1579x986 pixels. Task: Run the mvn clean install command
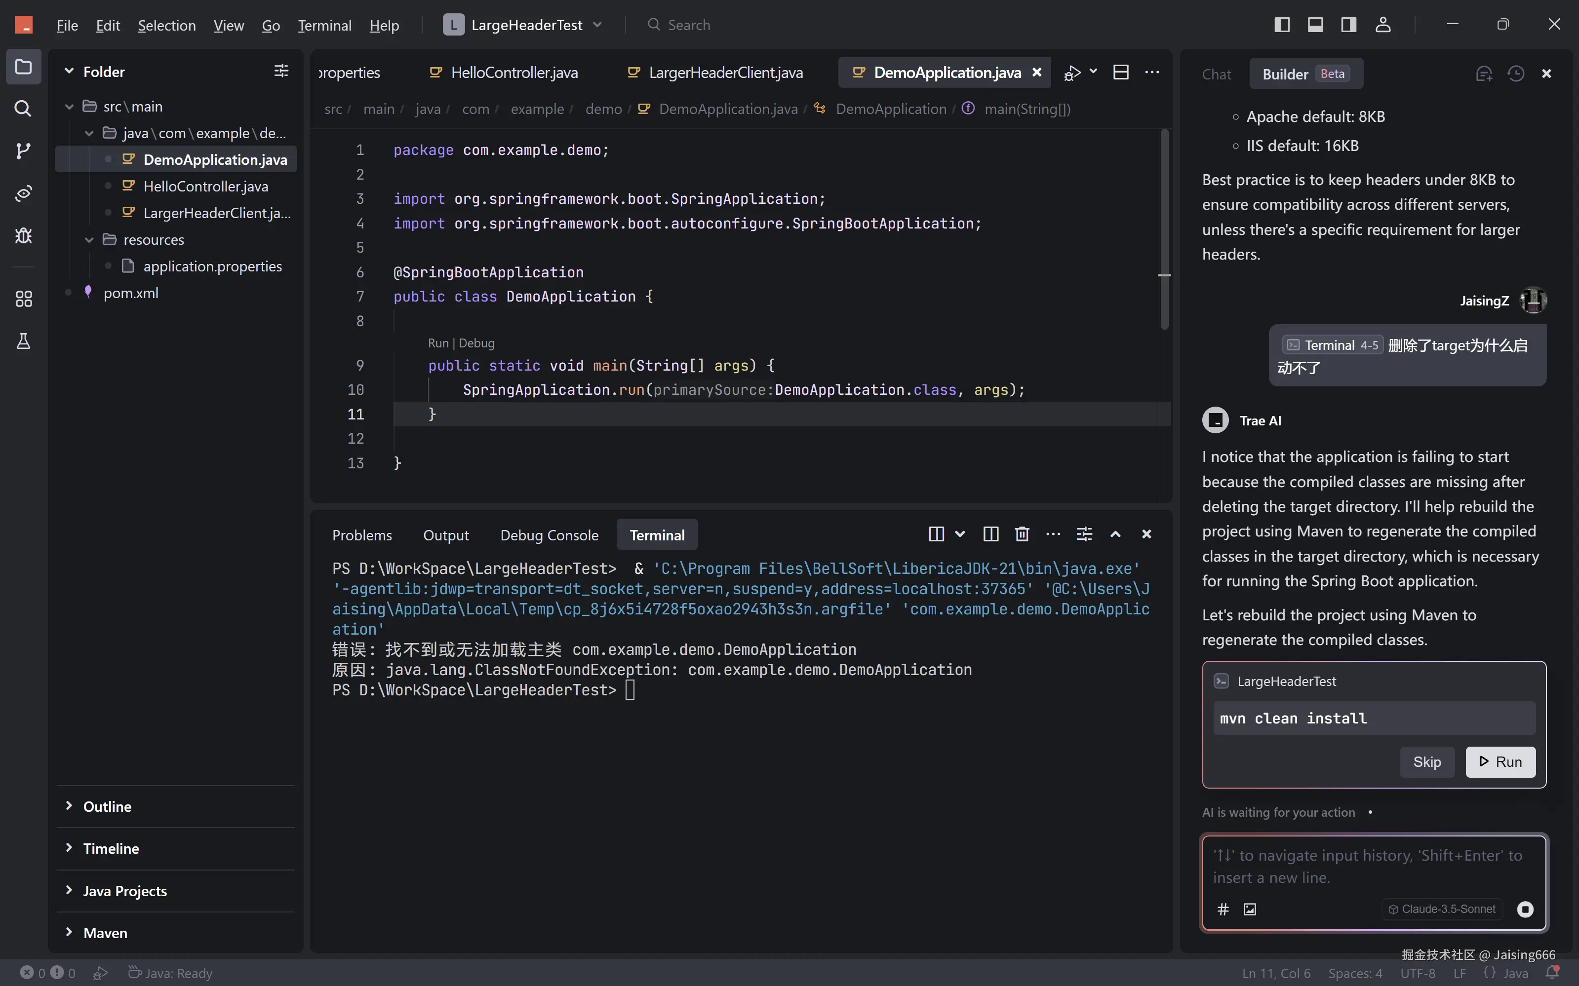click(x=1500, y=761)
